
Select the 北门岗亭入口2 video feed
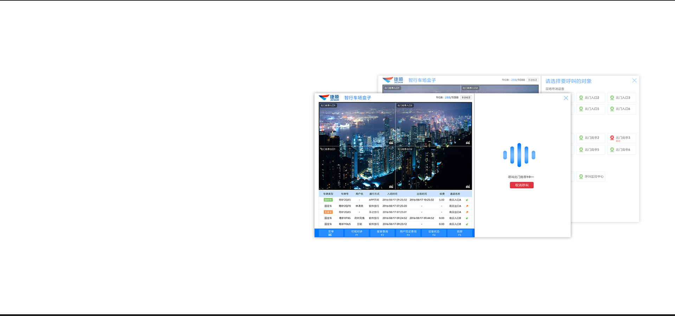click(434, 124)
